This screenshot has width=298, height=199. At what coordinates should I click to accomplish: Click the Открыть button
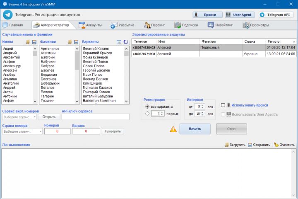49,117
